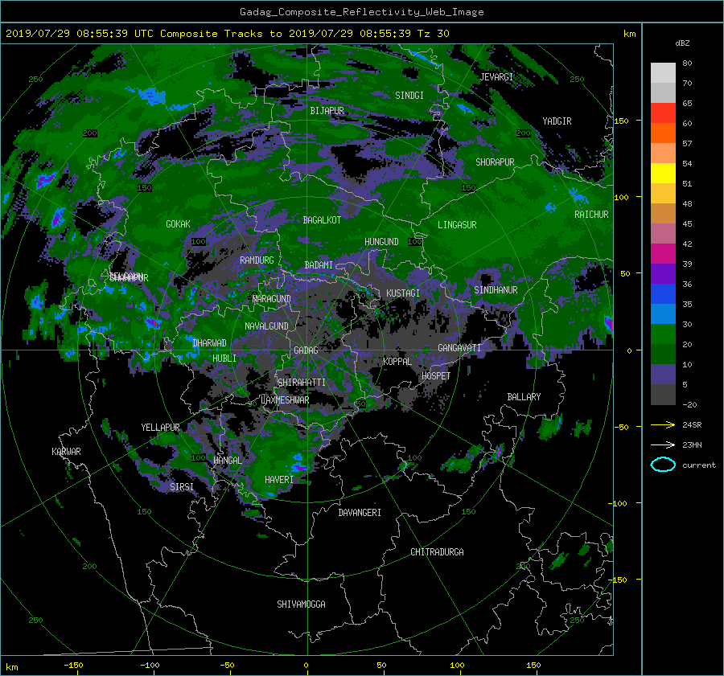Click the HUNGUND city label

point(381,242)
